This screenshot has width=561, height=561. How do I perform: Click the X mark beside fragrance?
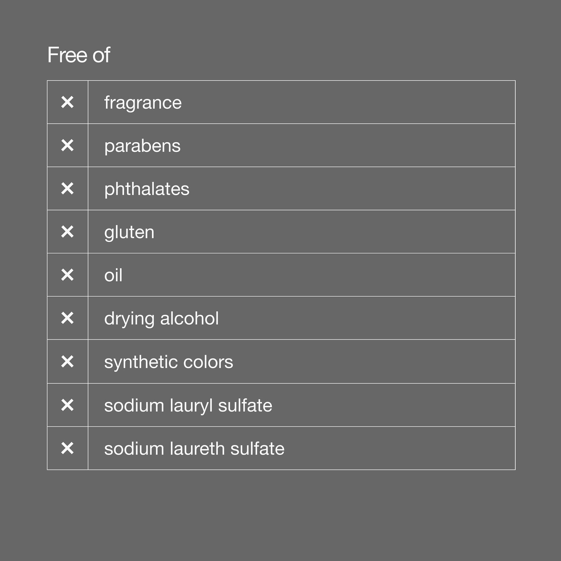pos(67,102)
